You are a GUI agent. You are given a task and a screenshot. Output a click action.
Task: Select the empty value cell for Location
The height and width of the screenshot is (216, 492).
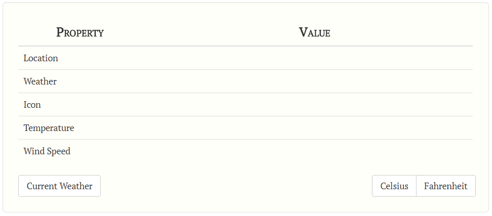point(314,58)
